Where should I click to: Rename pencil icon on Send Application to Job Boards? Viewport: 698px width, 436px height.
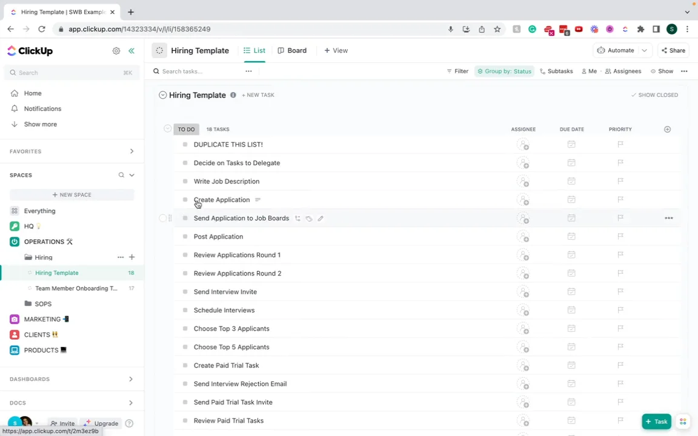point(321,219)
